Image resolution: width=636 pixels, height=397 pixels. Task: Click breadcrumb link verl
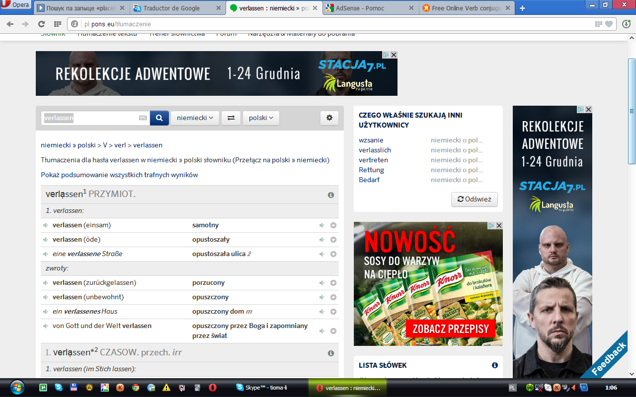(120, 145)
